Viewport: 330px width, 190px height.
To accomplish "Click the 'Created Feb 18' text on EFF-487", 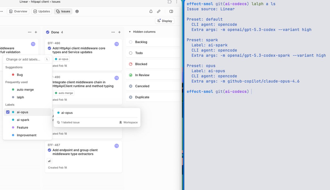I will pyautogui.click(x=57, y=167).
